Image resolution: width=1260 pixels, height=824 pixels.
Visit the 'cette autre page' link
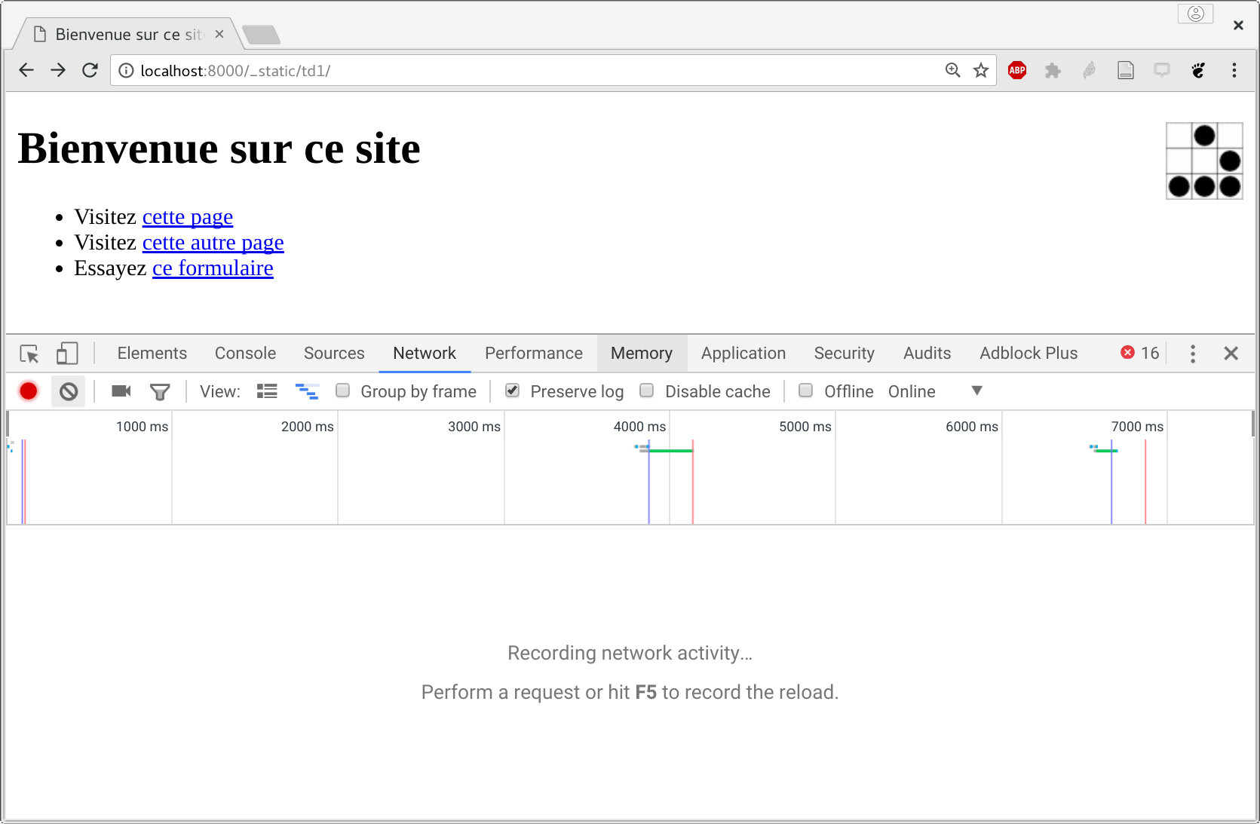(213, 242)
